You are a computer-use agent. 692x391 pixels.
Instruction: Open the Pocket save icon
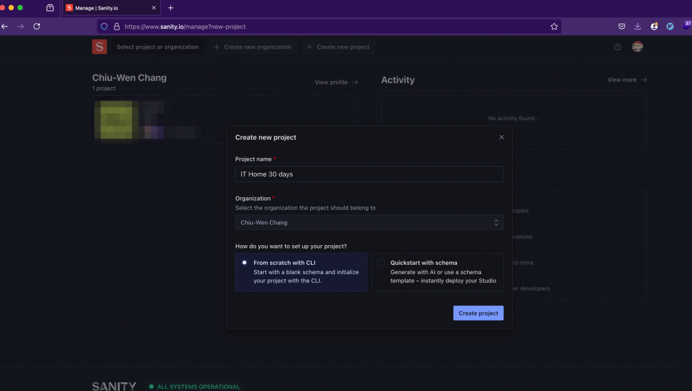click(x=622, y=26)
